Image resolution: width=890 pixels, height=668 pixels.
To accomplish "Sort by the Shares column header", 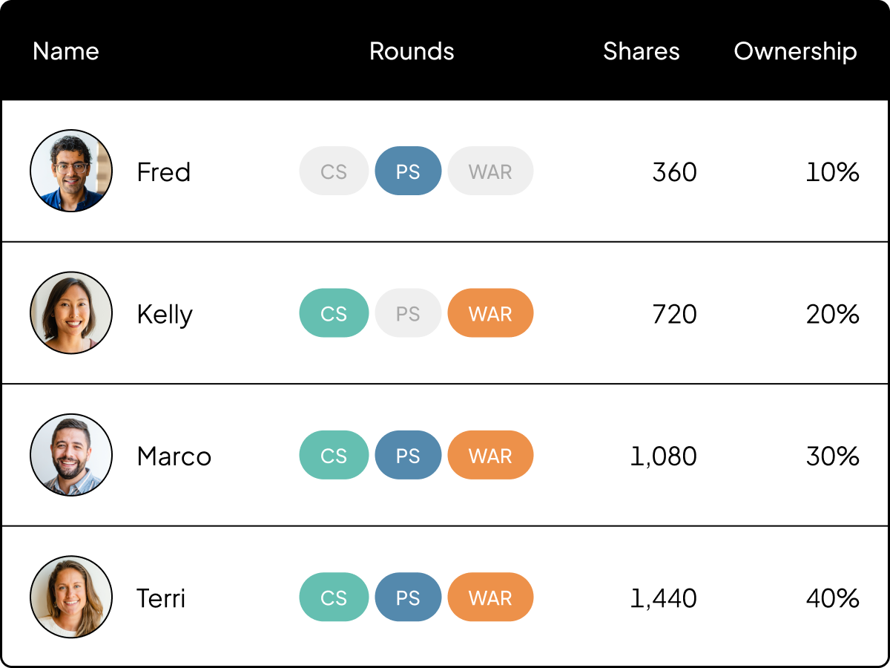I will click(642, 52).
